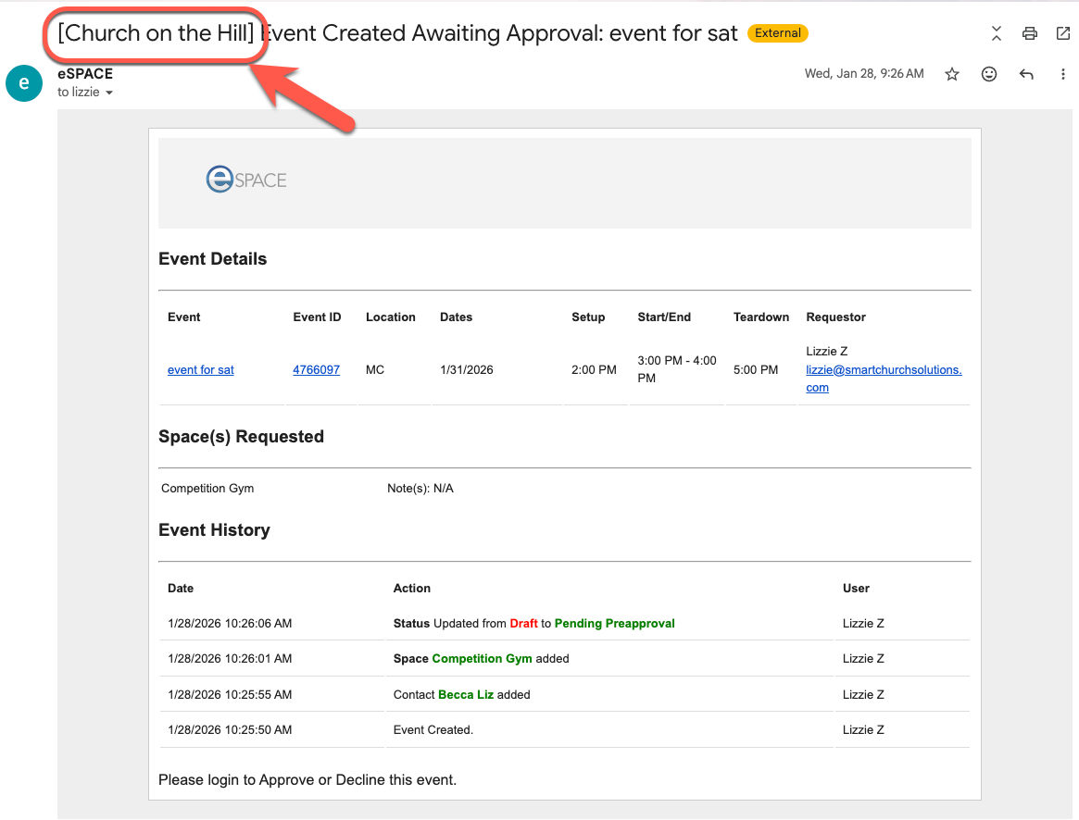Open the email in a new window
The height and width of the screenshot is (820, 1079).
[1062, 34]
